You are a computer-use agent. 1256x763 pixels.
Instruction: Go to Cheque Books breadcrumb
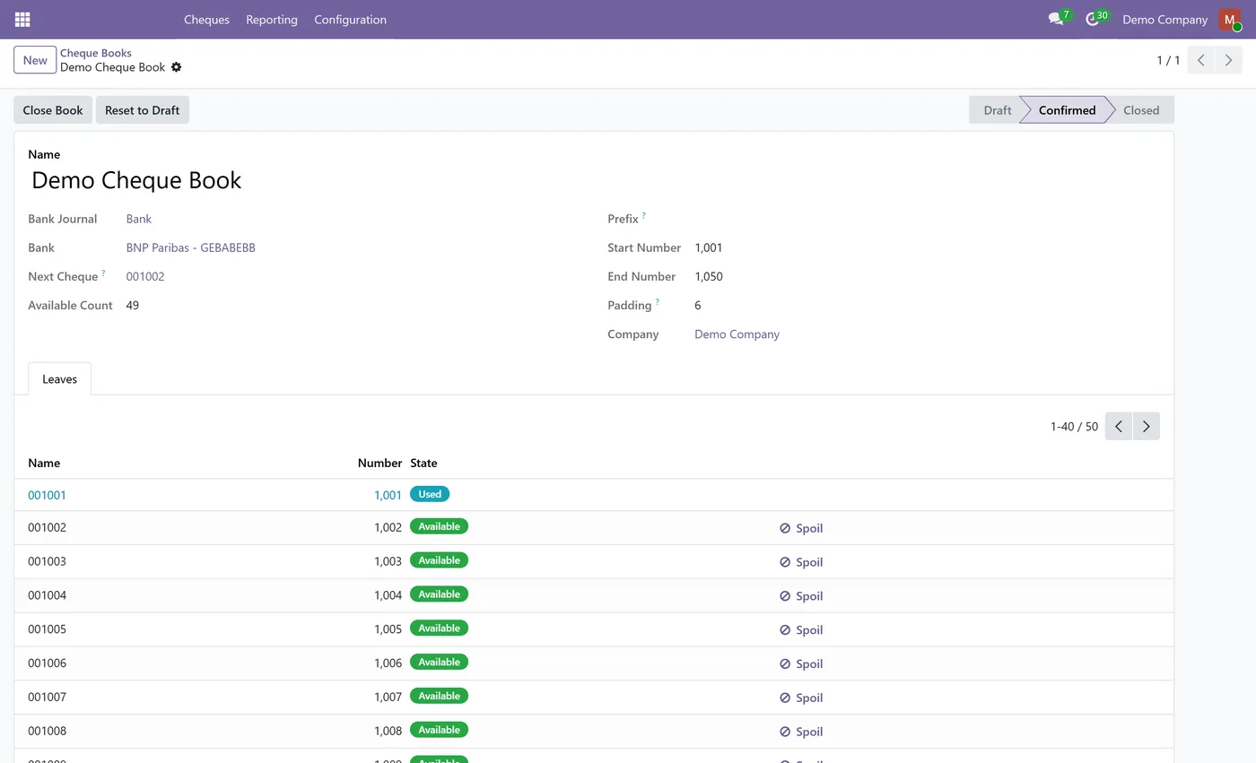pyautogui.click(x=96, y=53)
